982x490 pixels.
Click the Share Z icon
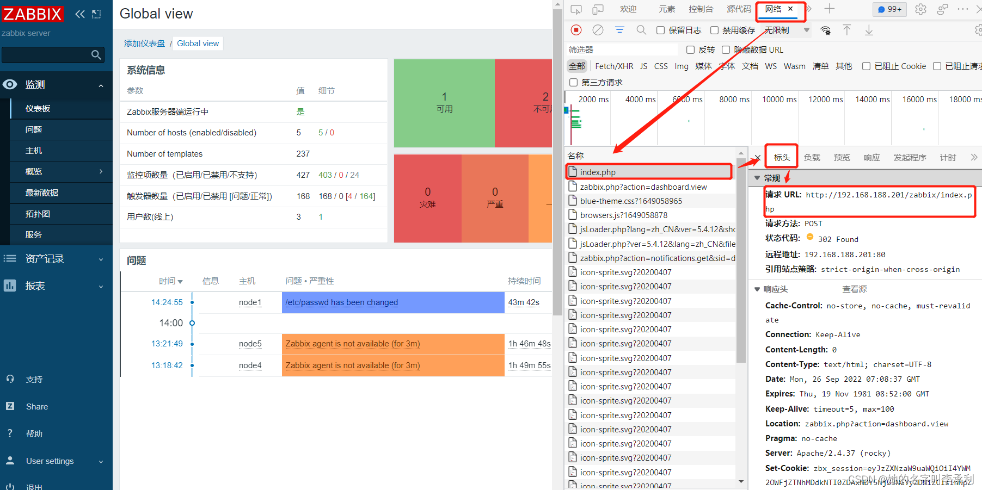(10, 406)
